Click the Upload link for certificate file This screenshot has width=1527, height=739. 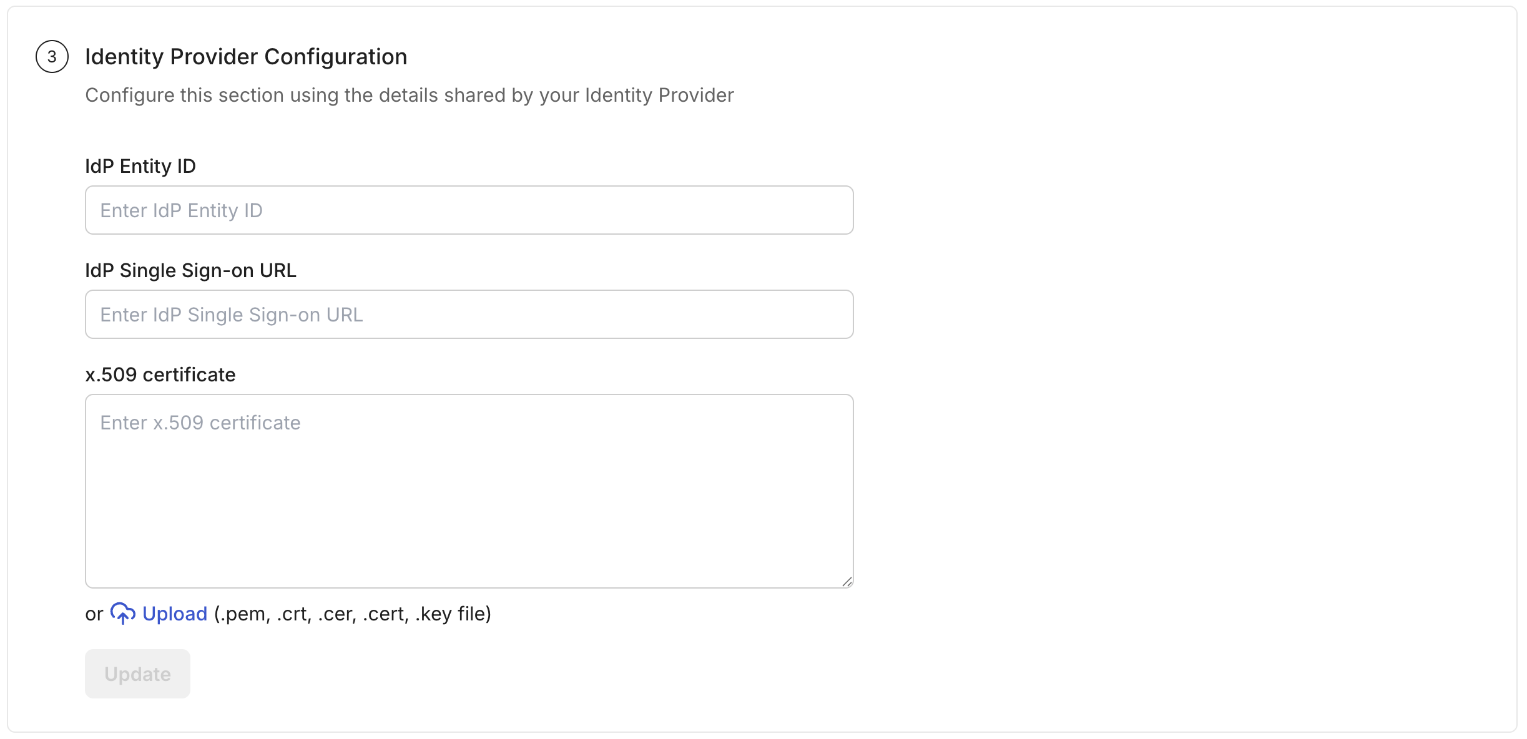[175, 614]
